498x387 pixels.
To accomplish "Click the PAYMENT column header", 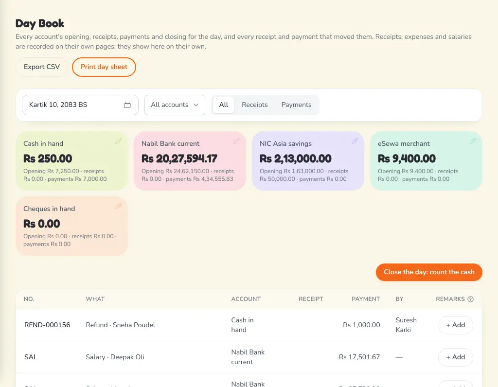I will coord(366,299).
